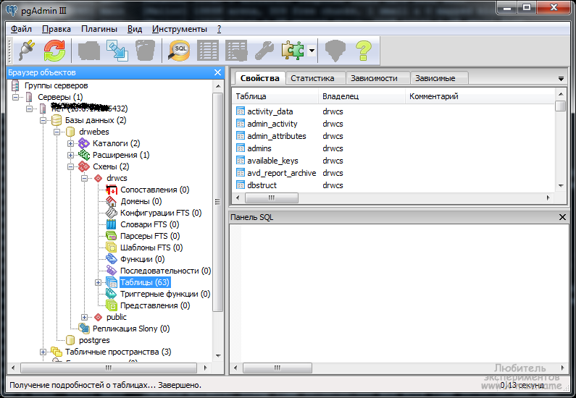The height and width of the screenshot is (398, 576).
Task: Click the object browser vertical scrollbar
Action: coord(218,202)
